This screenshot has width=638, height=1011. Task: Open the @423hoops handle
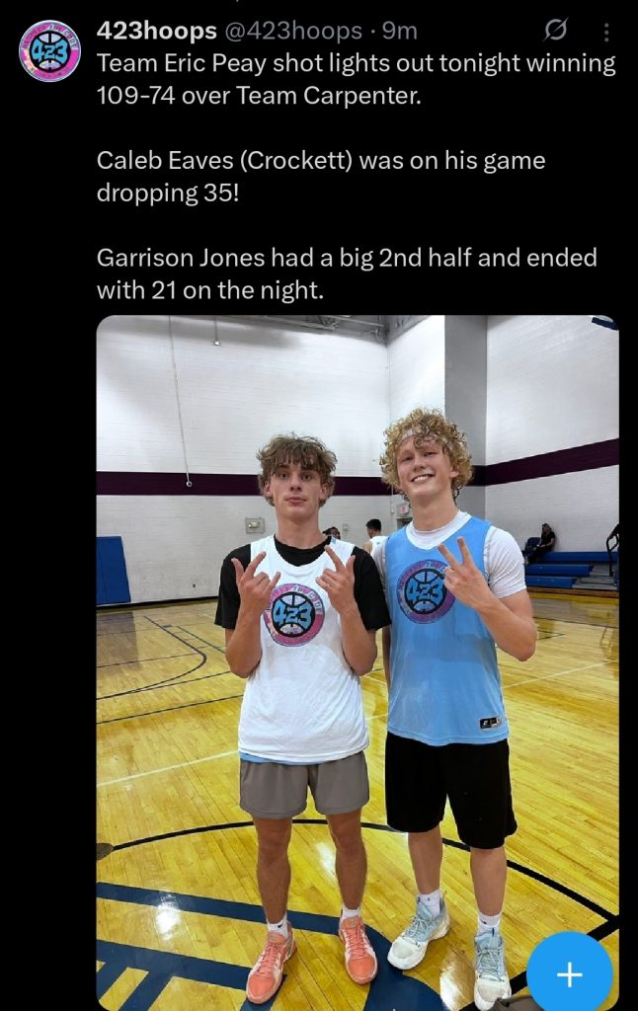pos(293,31)
